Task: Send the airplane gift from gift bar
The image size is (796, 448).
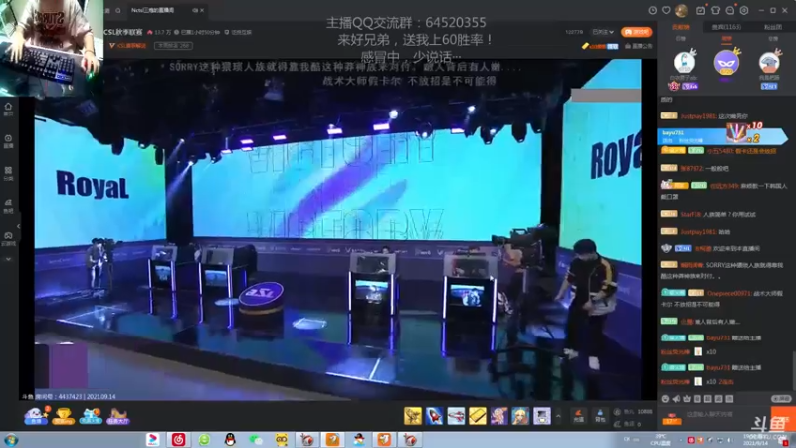Action: pos(413,416)
